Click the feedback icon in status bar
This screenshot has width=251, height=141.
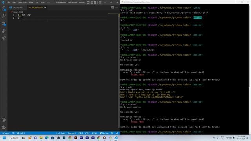(x=112, y=133)
